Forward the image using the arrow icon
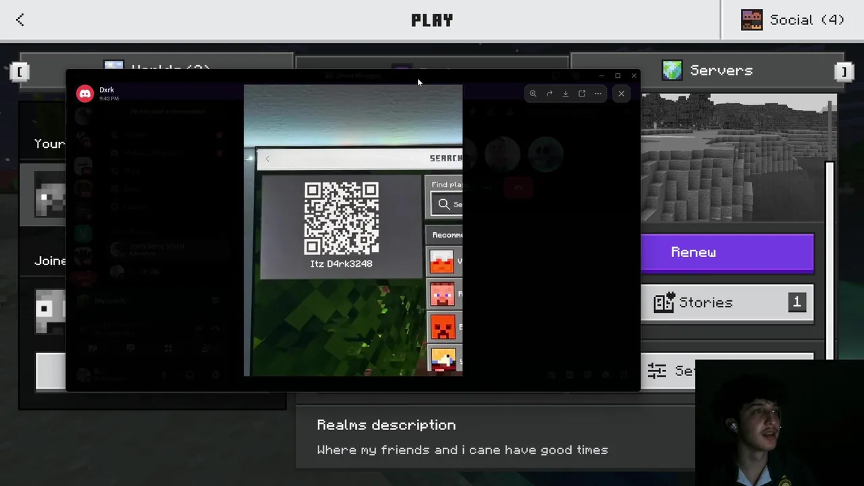The width and height of the screenshot is (864, 486). (549, 94)
